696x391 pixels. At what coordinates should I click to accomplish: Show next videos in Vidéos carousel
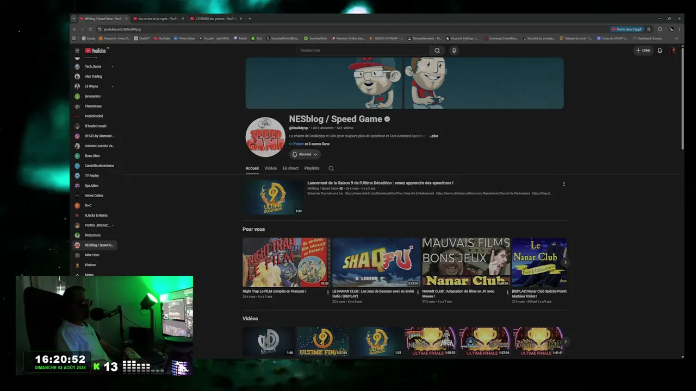tap(565, 342)
